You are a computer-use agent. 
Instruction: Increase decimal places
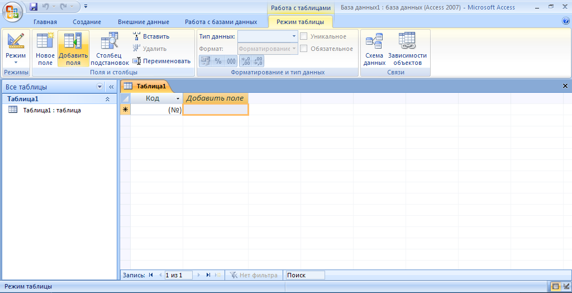point(246,61)
